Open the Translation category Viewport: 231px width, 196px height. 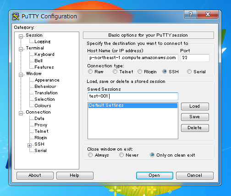click(x=46, y=93)
